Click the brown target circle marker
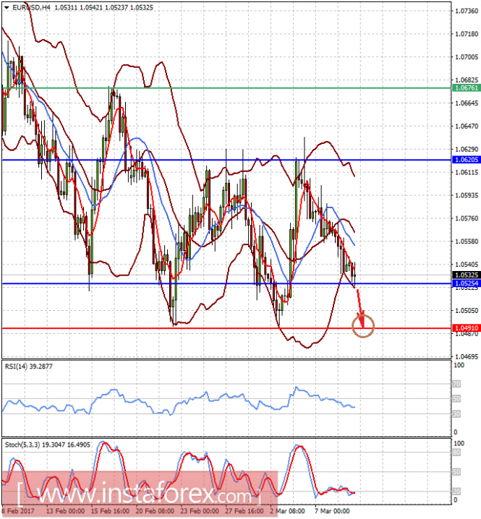 click(x=363, y=326)
